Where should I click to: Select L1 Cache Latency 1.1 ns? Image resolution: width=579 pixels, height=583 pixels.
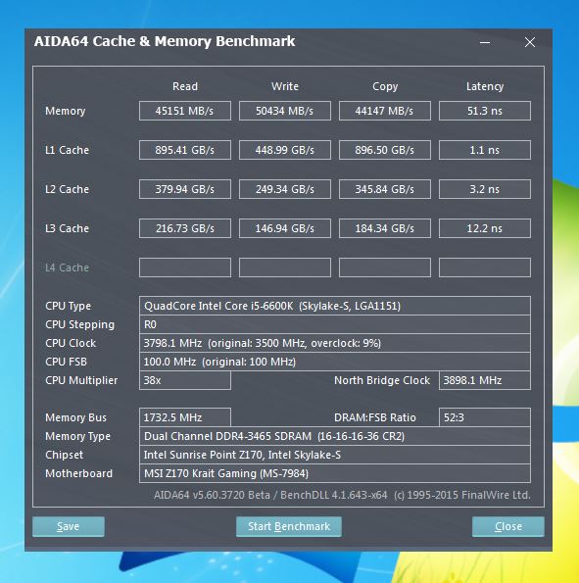coord(485,150)
